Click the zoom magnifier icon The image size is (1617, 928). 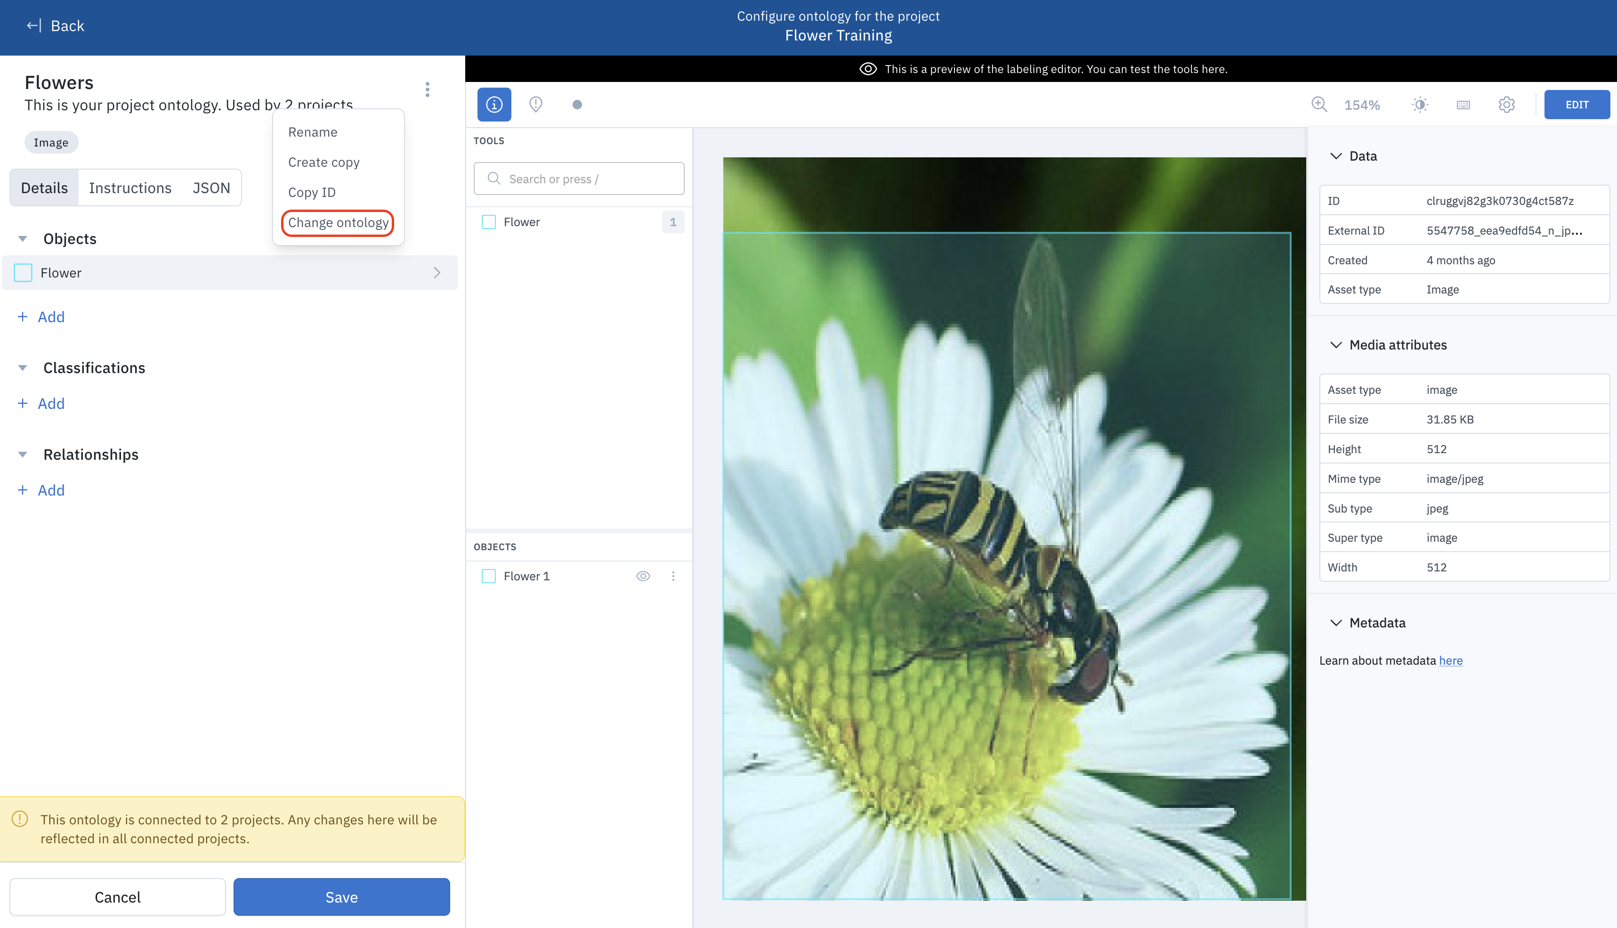click(x=1319, y=105)
